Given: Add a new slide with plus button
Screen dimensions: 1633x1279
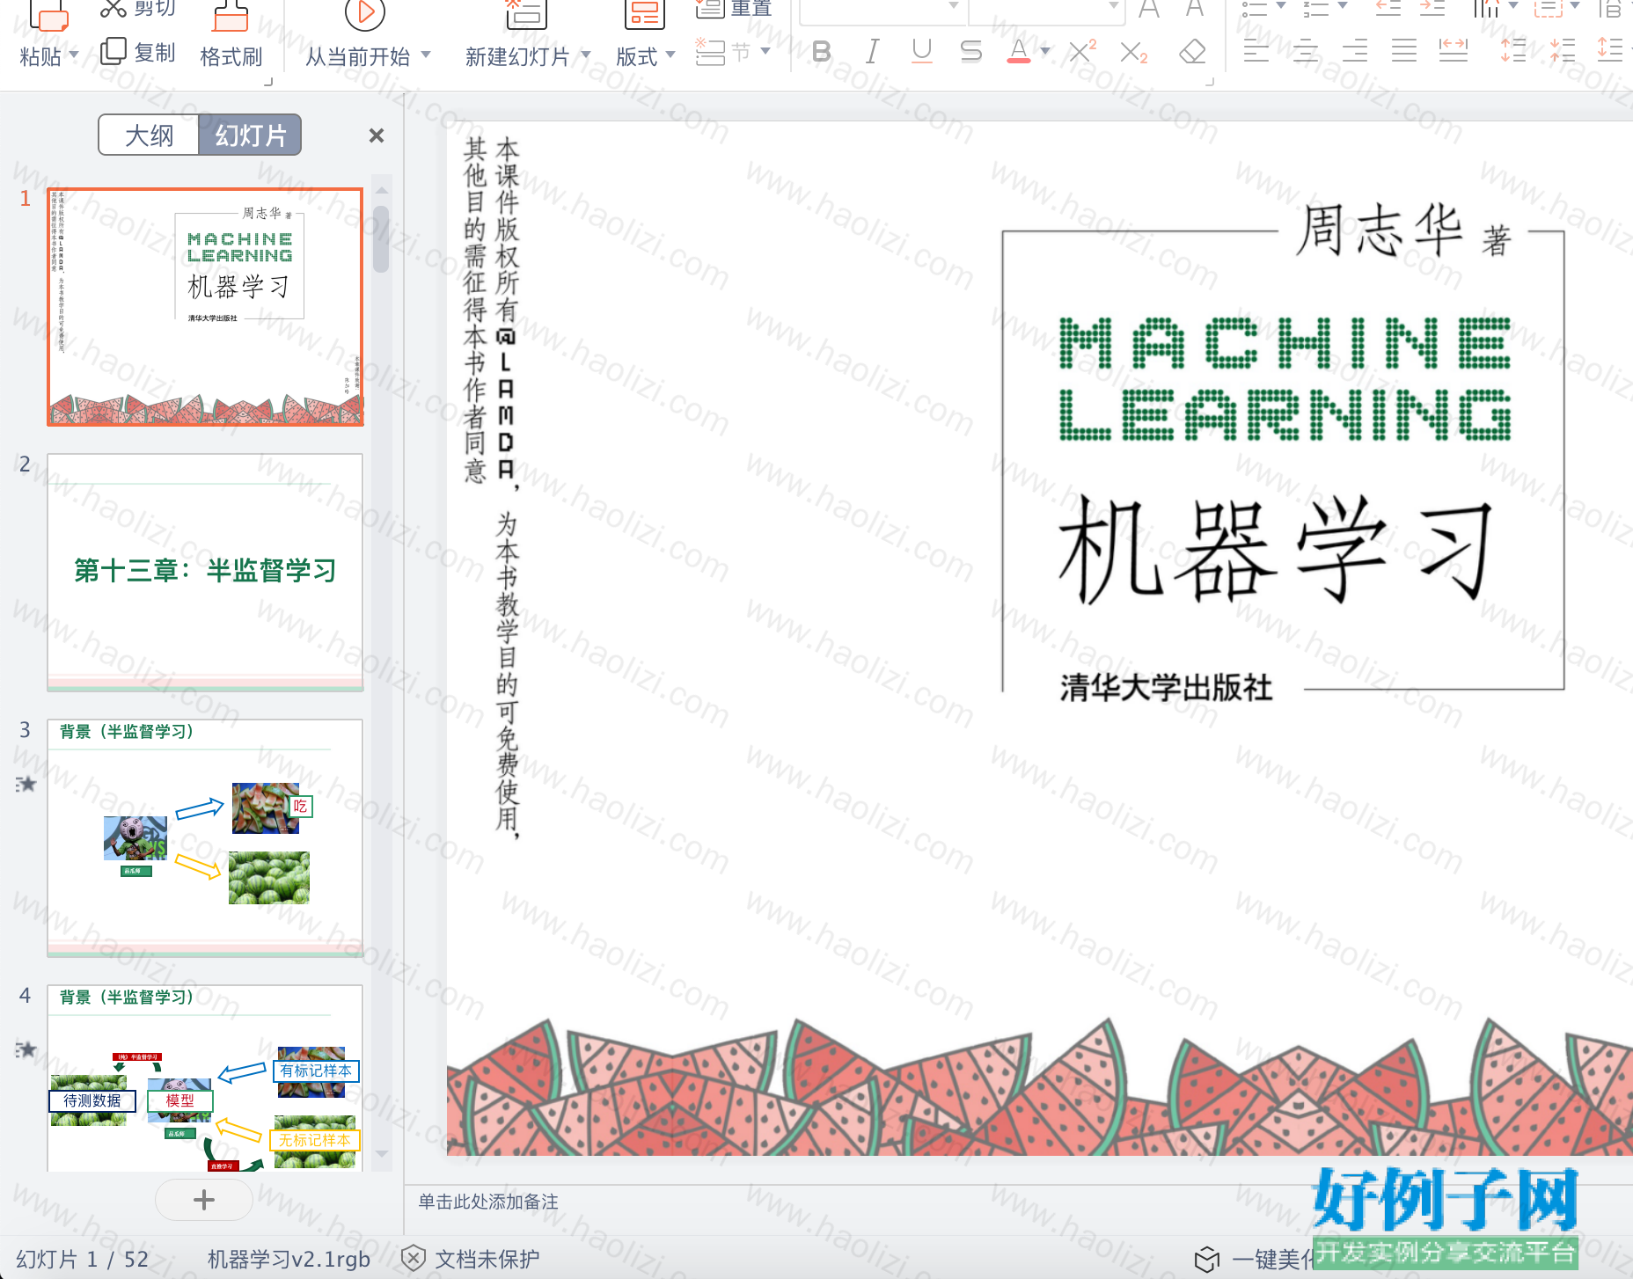Looking at the screenshot, I should 204,1200.
